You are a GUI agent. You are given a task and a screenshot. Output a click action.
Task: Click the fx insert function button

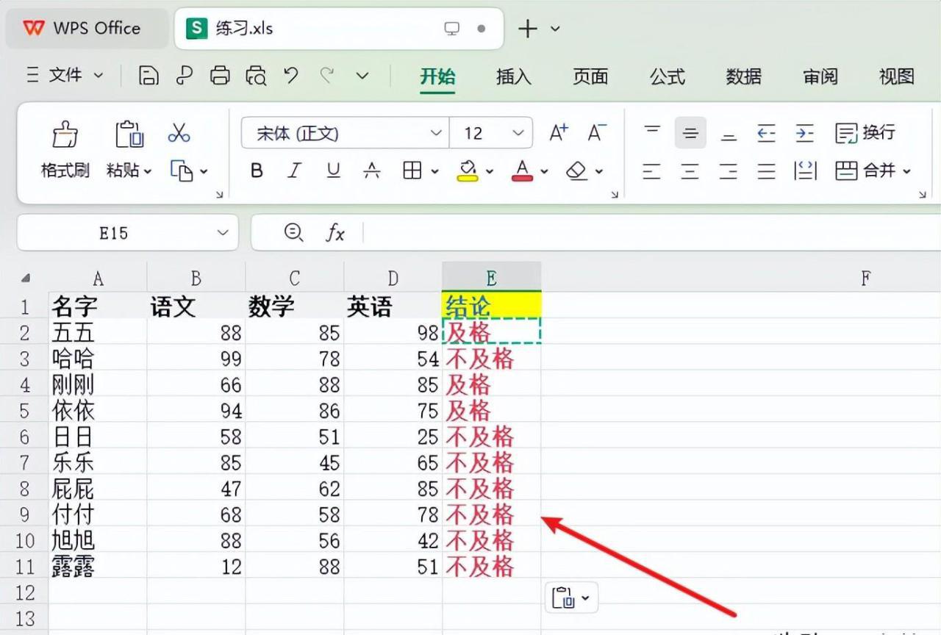click(335, 233)
